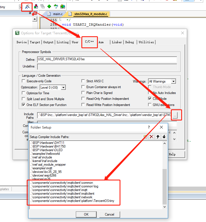Click OK in Folder Setup dialog
The width and height of the screenshot is (206, 222).
click(86, 214)
